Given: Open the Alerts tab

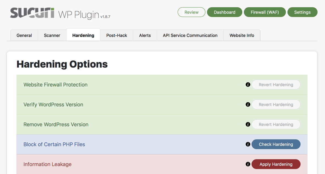Looking at the screenshot, I should (145, 35).
